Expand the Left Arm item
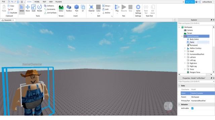This screenshot has width=215, height=120. (185, 57)
